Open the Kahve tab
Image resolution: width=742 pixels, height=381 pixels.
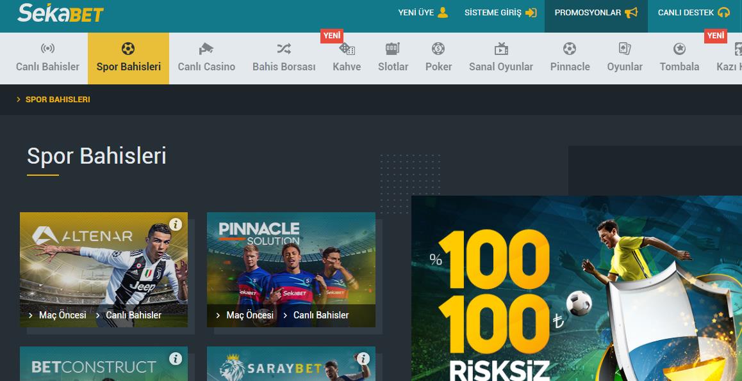pyautogui.click(x=347, y=59)
